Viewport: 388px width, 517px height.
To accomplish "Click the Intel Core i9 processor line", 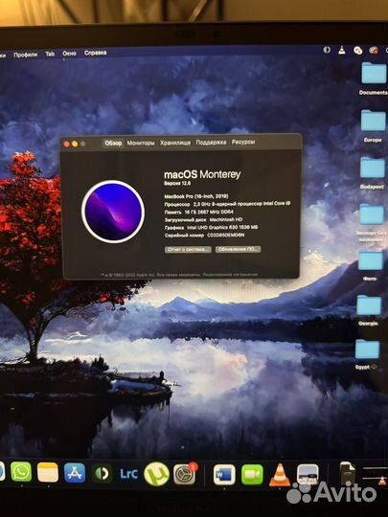I will 227,204.
